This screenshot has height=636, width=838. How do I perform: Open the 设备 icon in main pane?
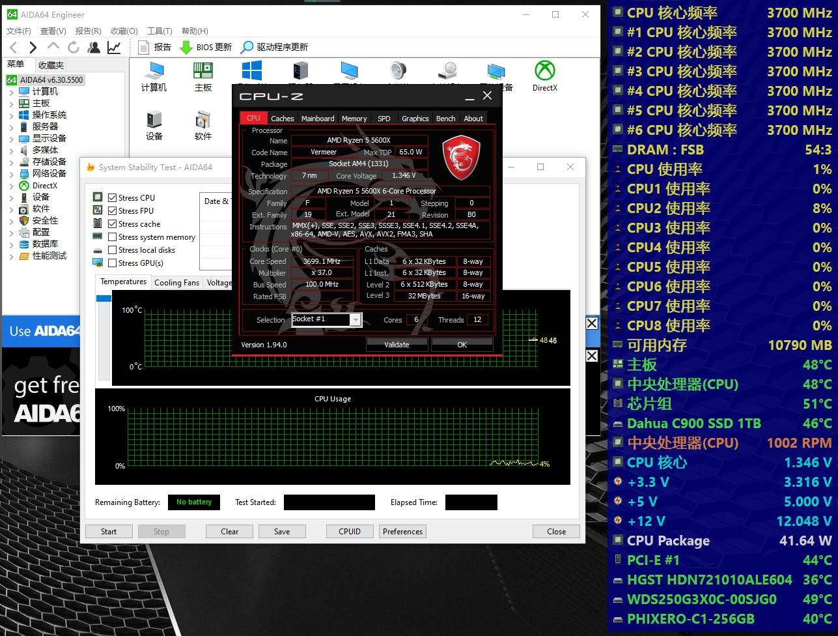[x=154, y=126]
